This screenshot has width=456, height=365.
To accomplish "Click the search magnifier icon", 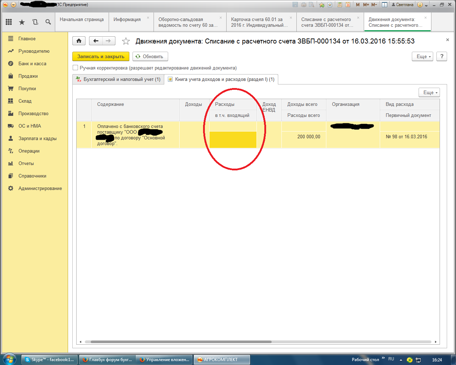I will tap(48, 22).
